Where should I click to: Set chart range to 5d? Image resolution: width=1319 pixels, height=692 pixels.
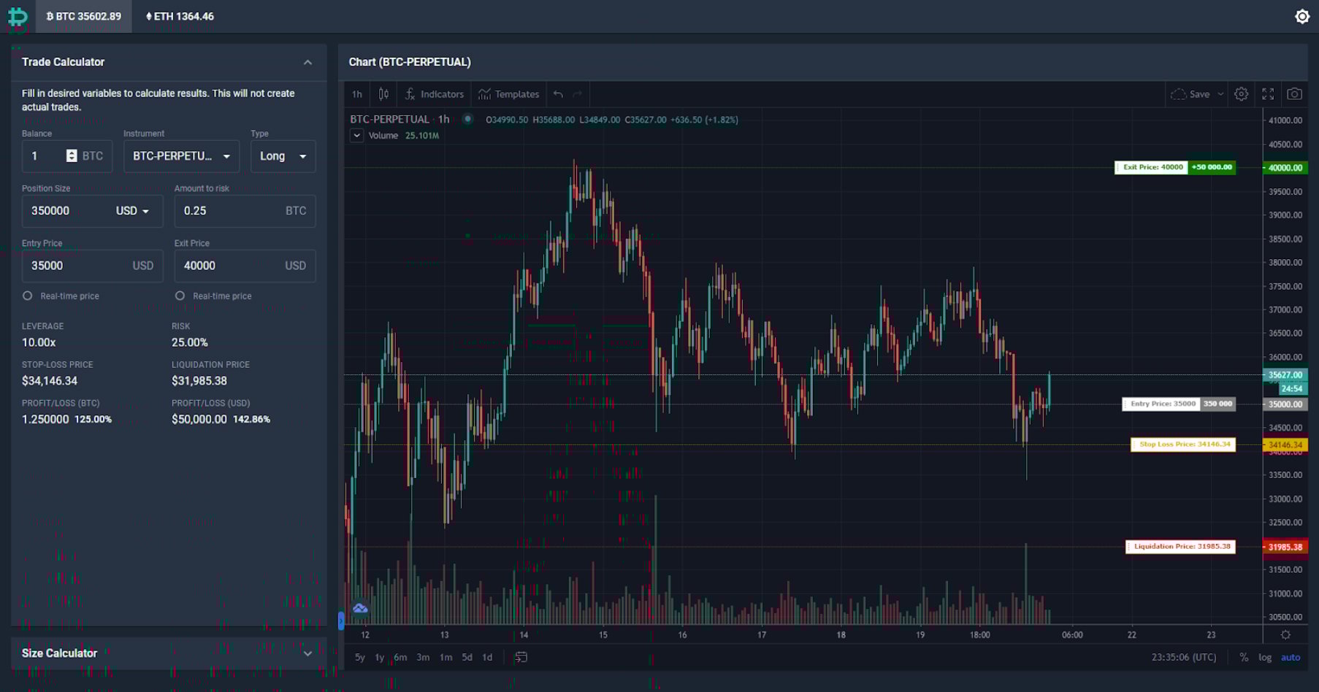pyautogui.click(x=467, y=658)
